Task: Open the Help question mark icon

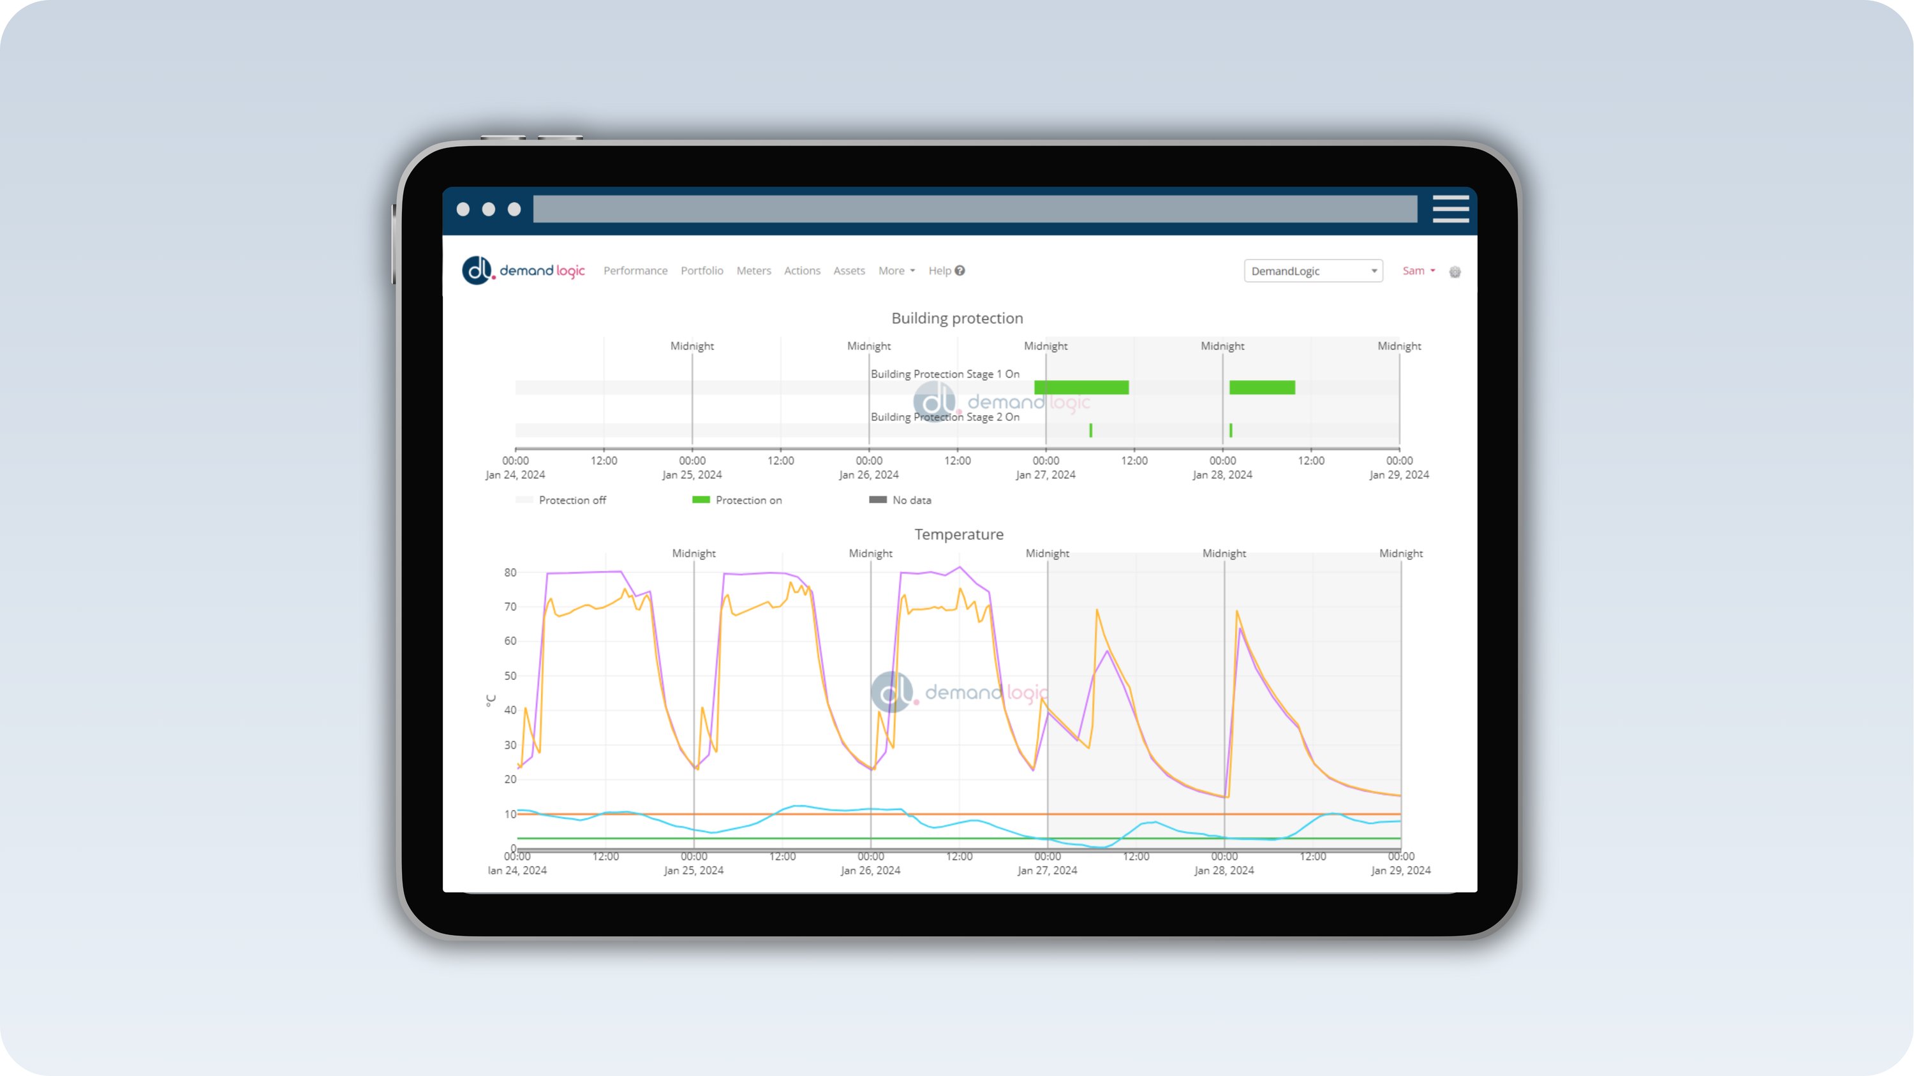Action: point(959,270)
